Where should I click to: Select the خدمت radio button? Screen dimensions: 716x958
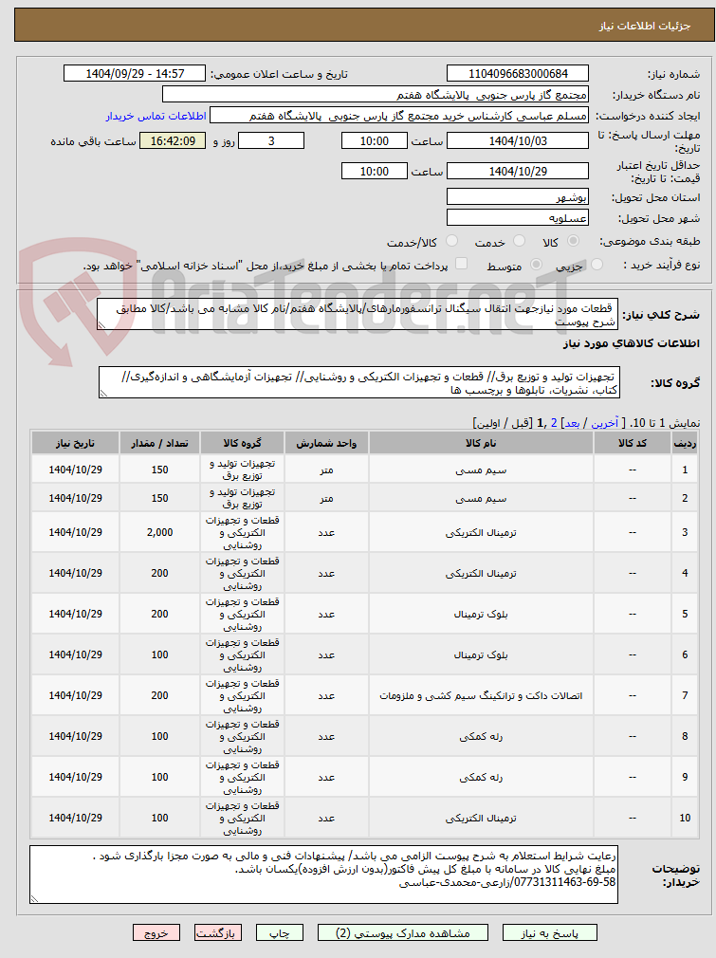pos(520,241)
